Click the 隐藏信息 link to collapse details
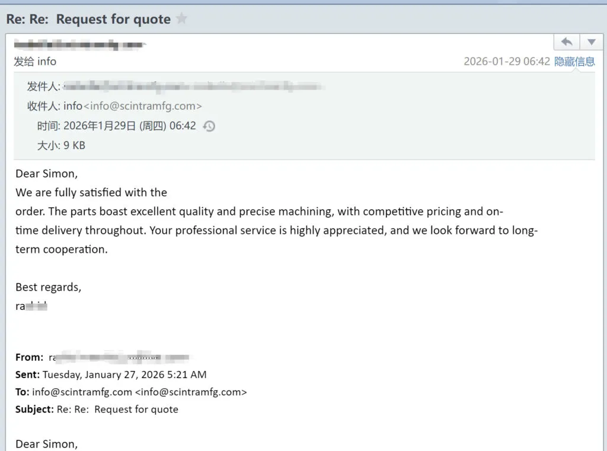Viewport: 607px width, 451px height. click(x=574, y=61)
